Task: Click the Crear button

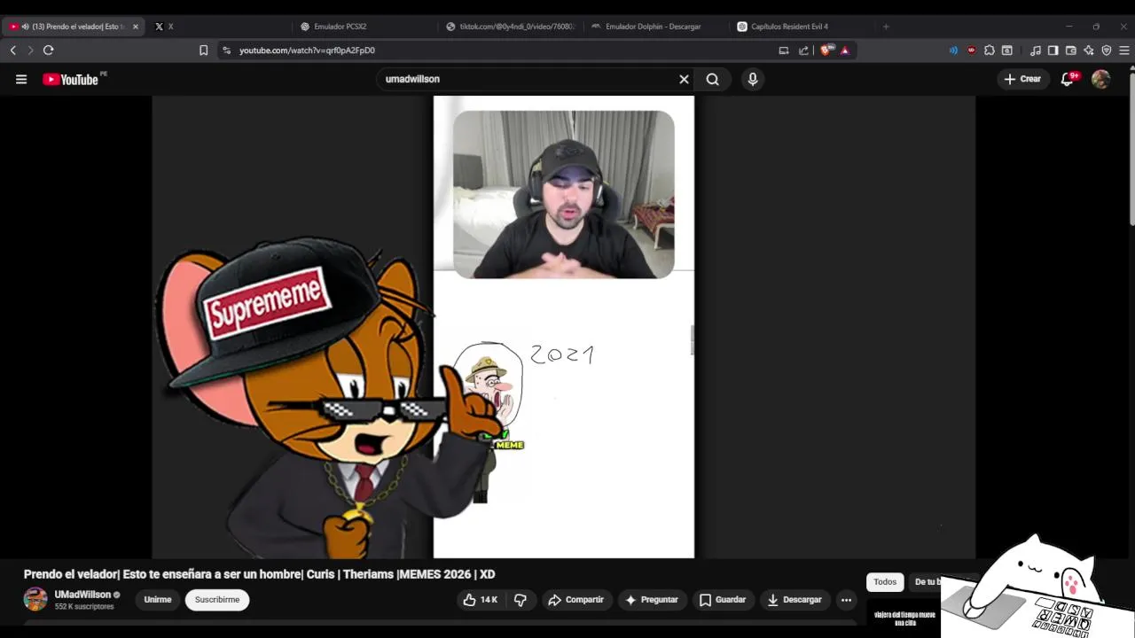Action: click(x=1022, y=79)
